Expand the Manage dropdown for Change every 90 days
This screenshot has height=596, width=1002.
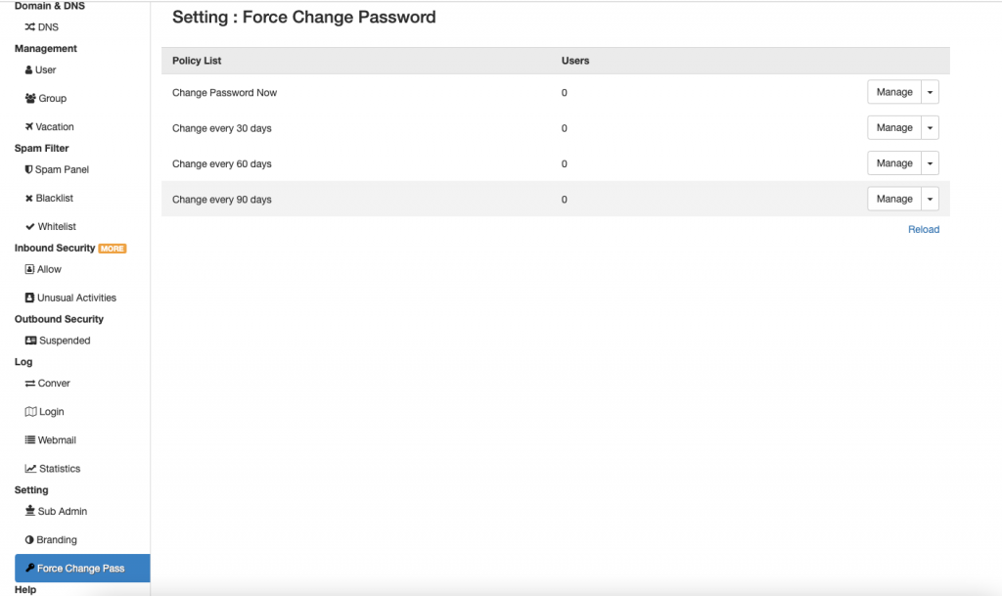pyautogui.click(x=930, y=199)
